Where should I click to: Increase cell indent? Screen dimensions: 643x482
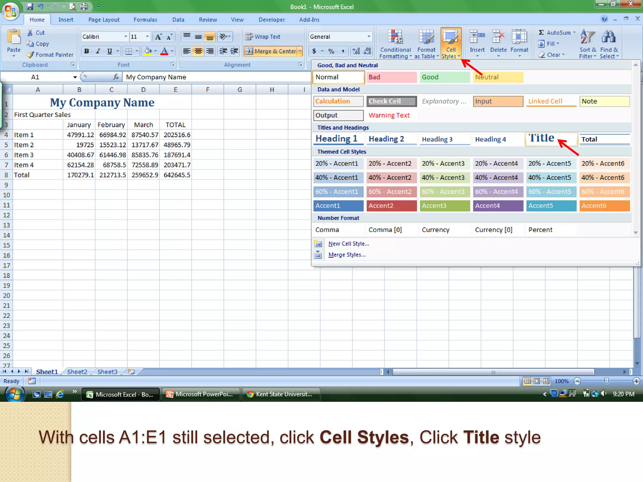pos(234,51)
